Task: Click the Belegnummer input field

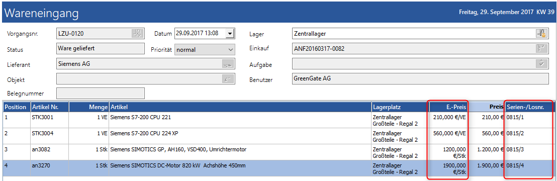Action: click(x=101, y=93)
